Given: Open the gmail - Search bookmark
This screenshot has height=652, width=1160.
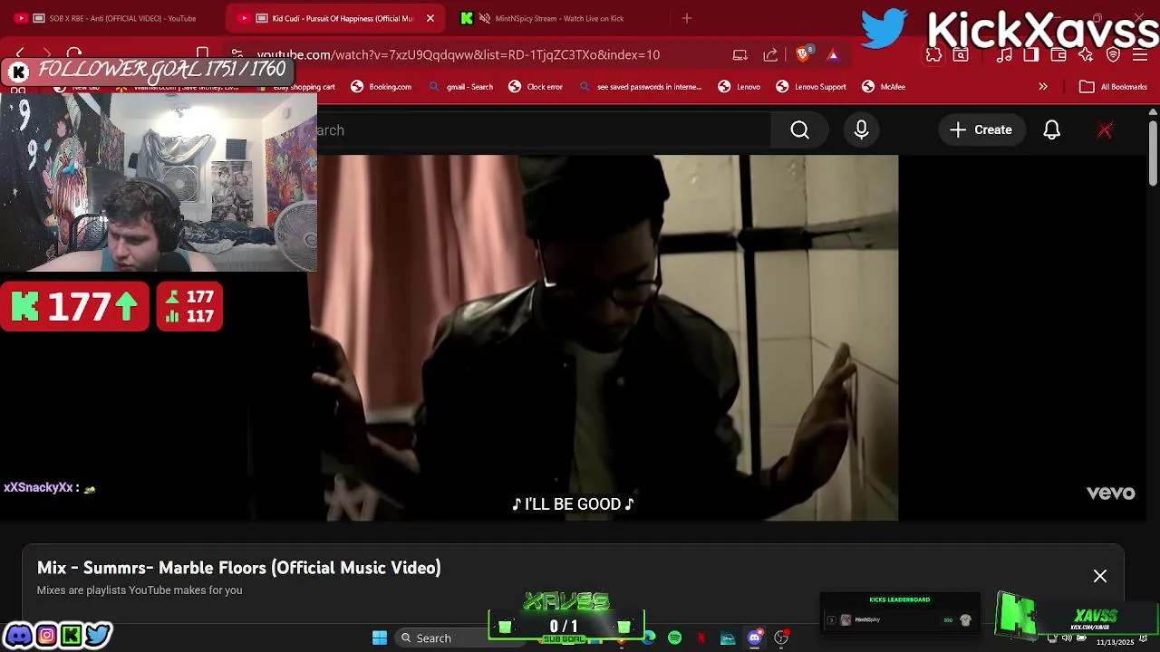Looking at the screenshot, I should coord(460,87).
